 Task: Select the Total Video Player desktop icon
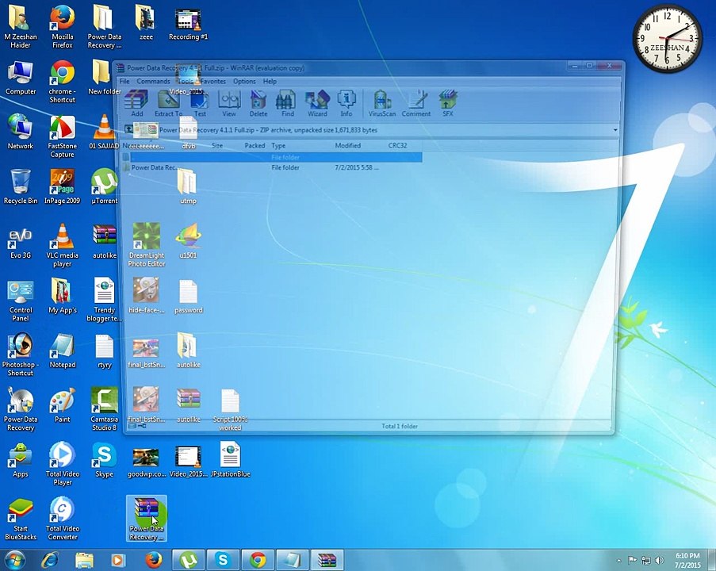(63, 464)
